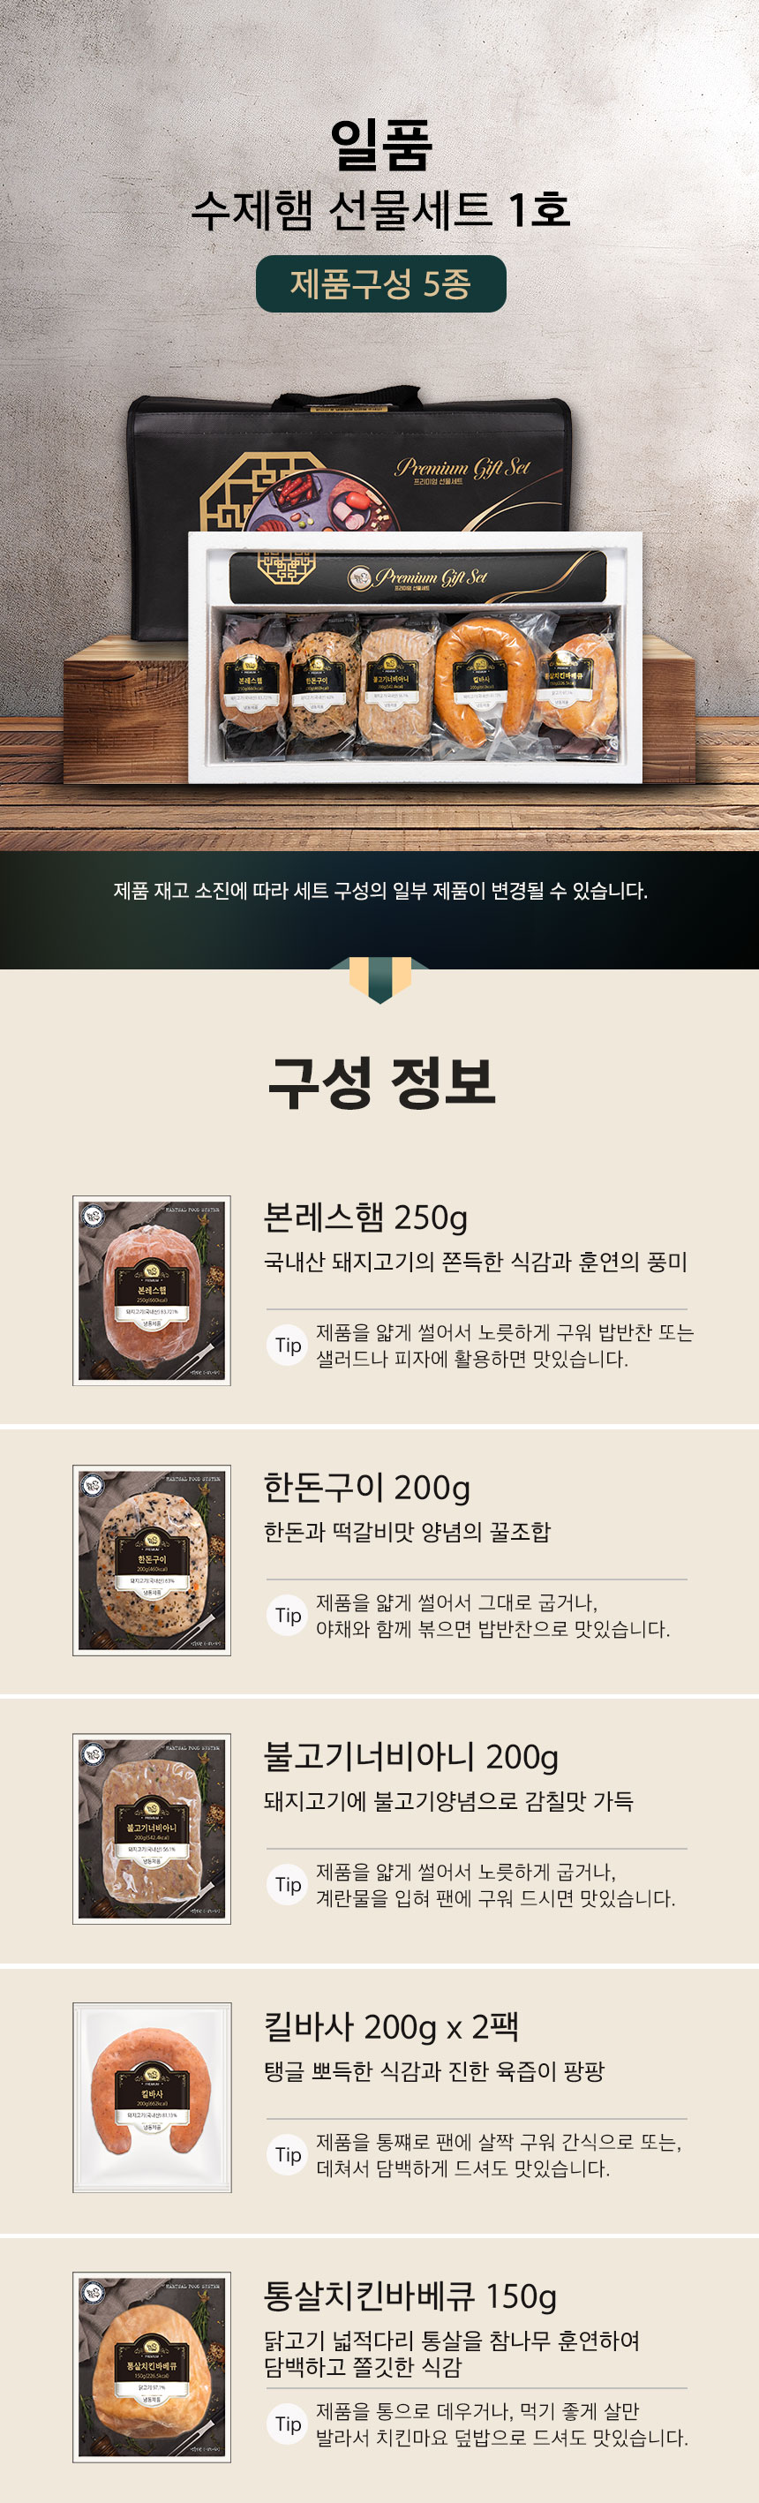Click the 구성 정보 section heading

[381, 1082]
